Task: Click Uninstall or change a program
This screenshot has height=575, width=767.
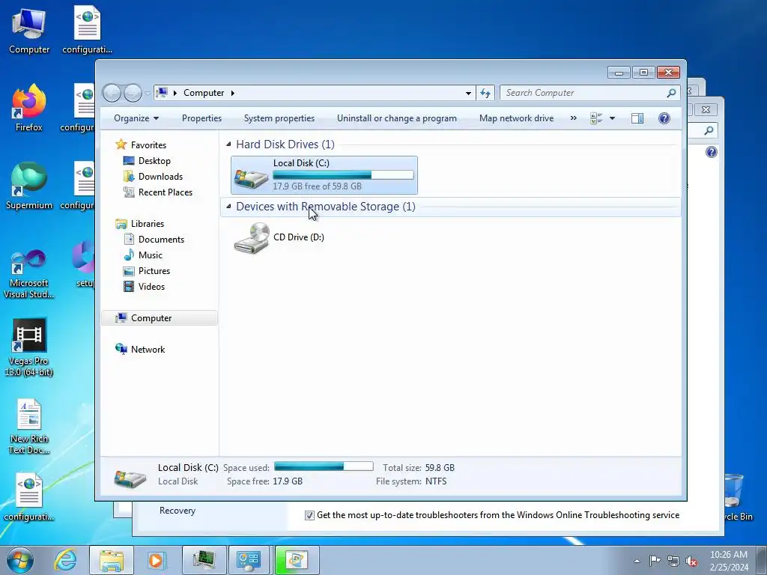Action: [397, 118]
